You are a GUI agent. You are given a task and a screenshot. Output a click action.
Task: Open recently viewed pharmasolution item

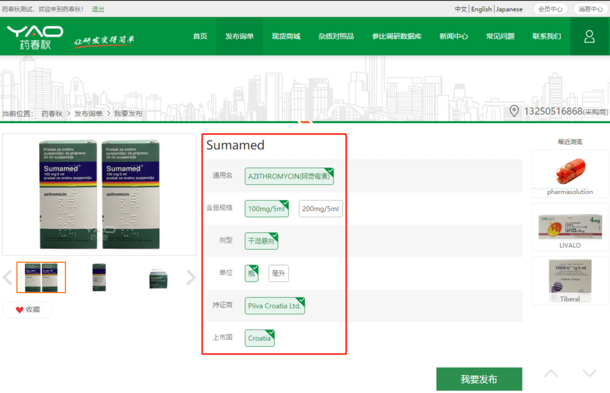pos(570,173)
